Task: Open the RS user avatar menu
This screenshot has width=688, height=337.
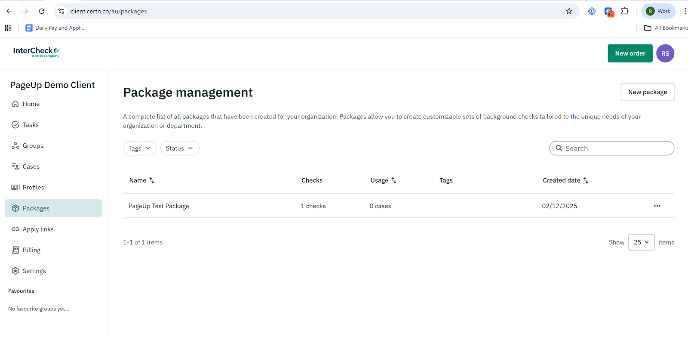Action: point(665,53)
